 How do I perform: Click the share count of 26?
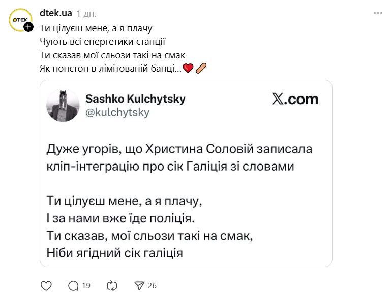pyautogui.click(x=152, y=286)
